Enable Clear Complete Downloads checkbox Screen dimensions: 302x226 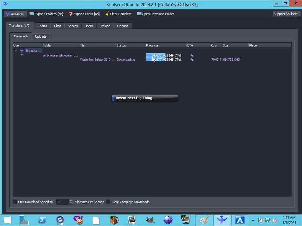click(x=108, y=202)
